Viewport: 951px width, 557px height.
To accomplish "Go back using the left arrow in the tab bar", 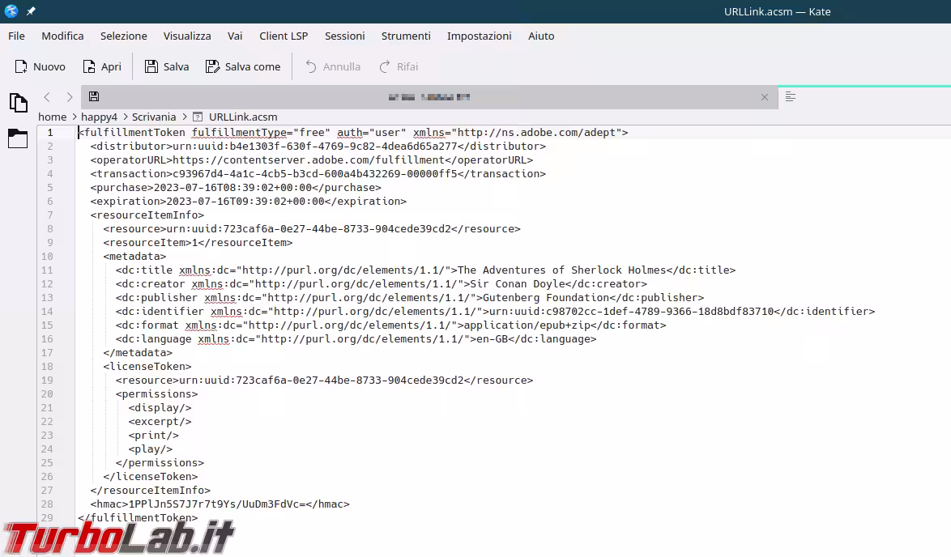I will click(x=47, y=97).
